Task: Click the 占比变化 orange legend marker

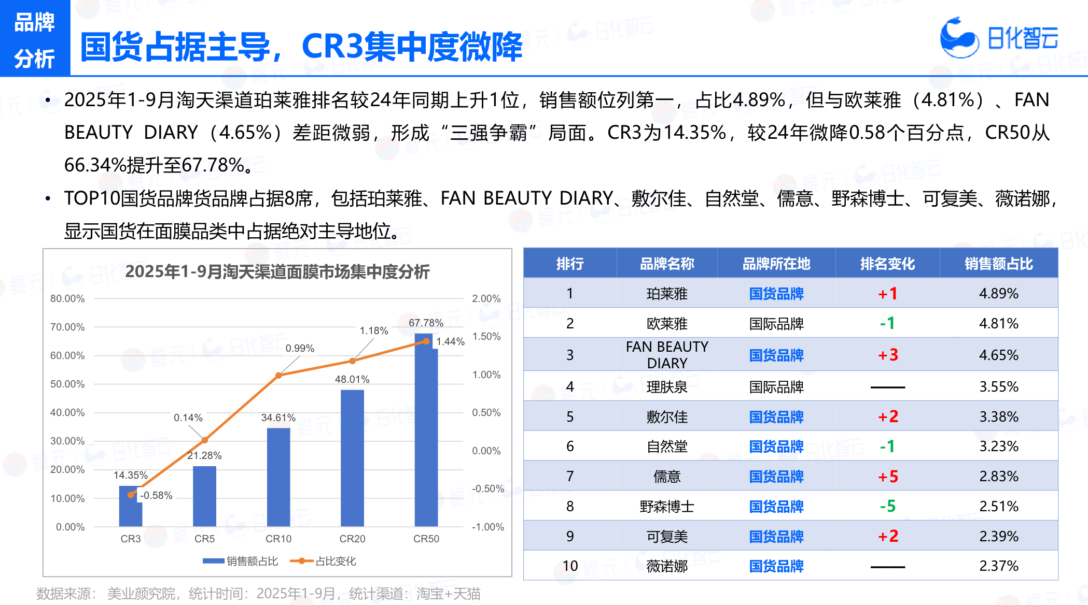Action: [x=301, y=561]
